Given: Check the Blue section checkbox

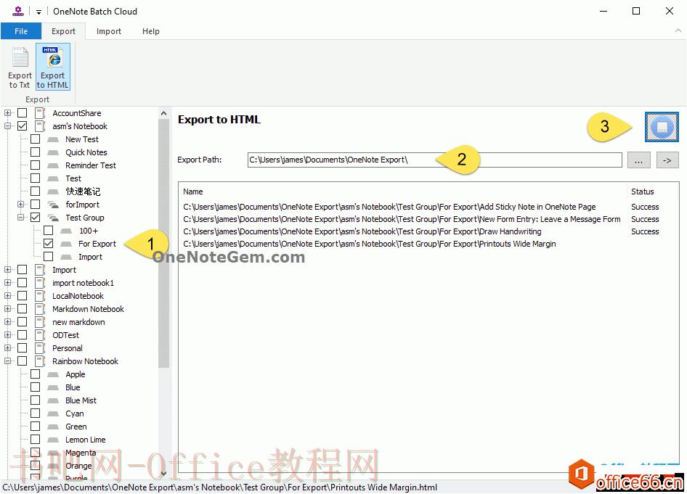Looking at the screenshot, I should click(35, 387).
